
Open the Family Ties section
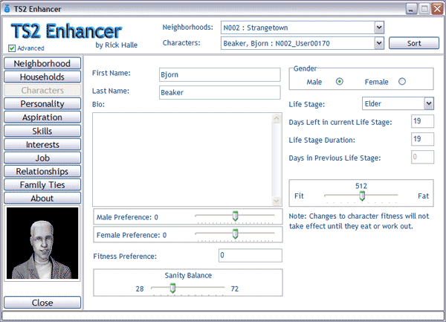pos(42,185)
